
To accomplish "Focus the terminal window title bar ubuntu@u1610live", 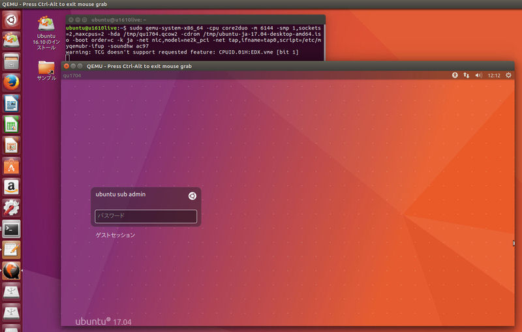I will click(195, 20).
